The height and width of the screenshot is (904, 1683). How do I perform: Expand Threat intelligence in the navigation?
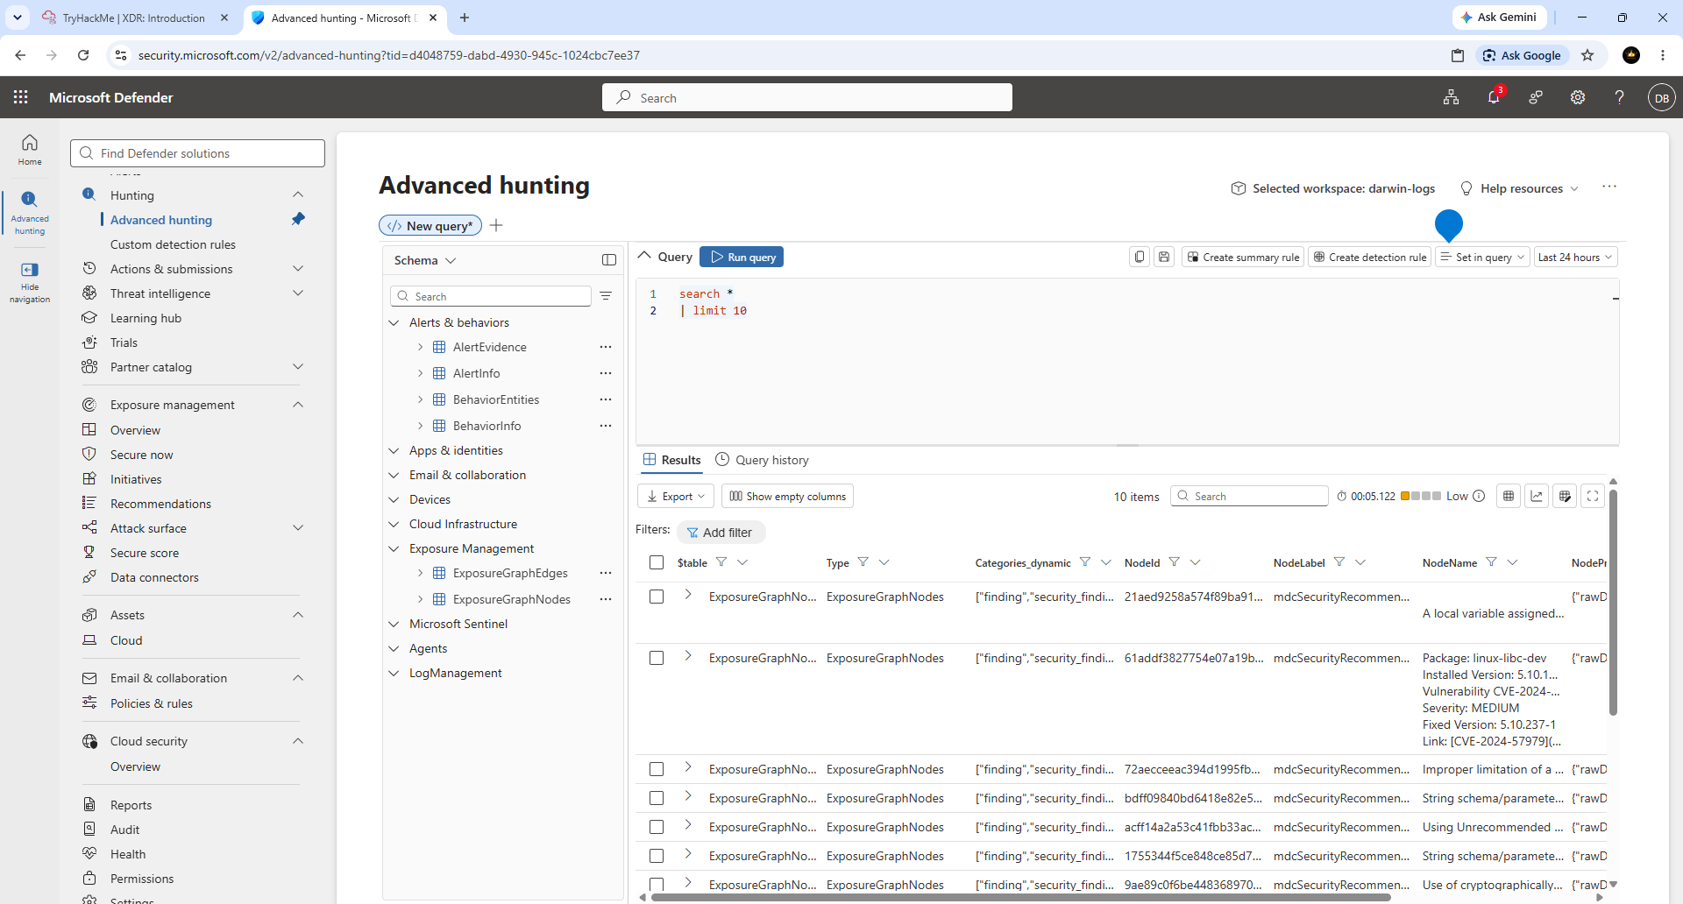(x=298, y=293)
